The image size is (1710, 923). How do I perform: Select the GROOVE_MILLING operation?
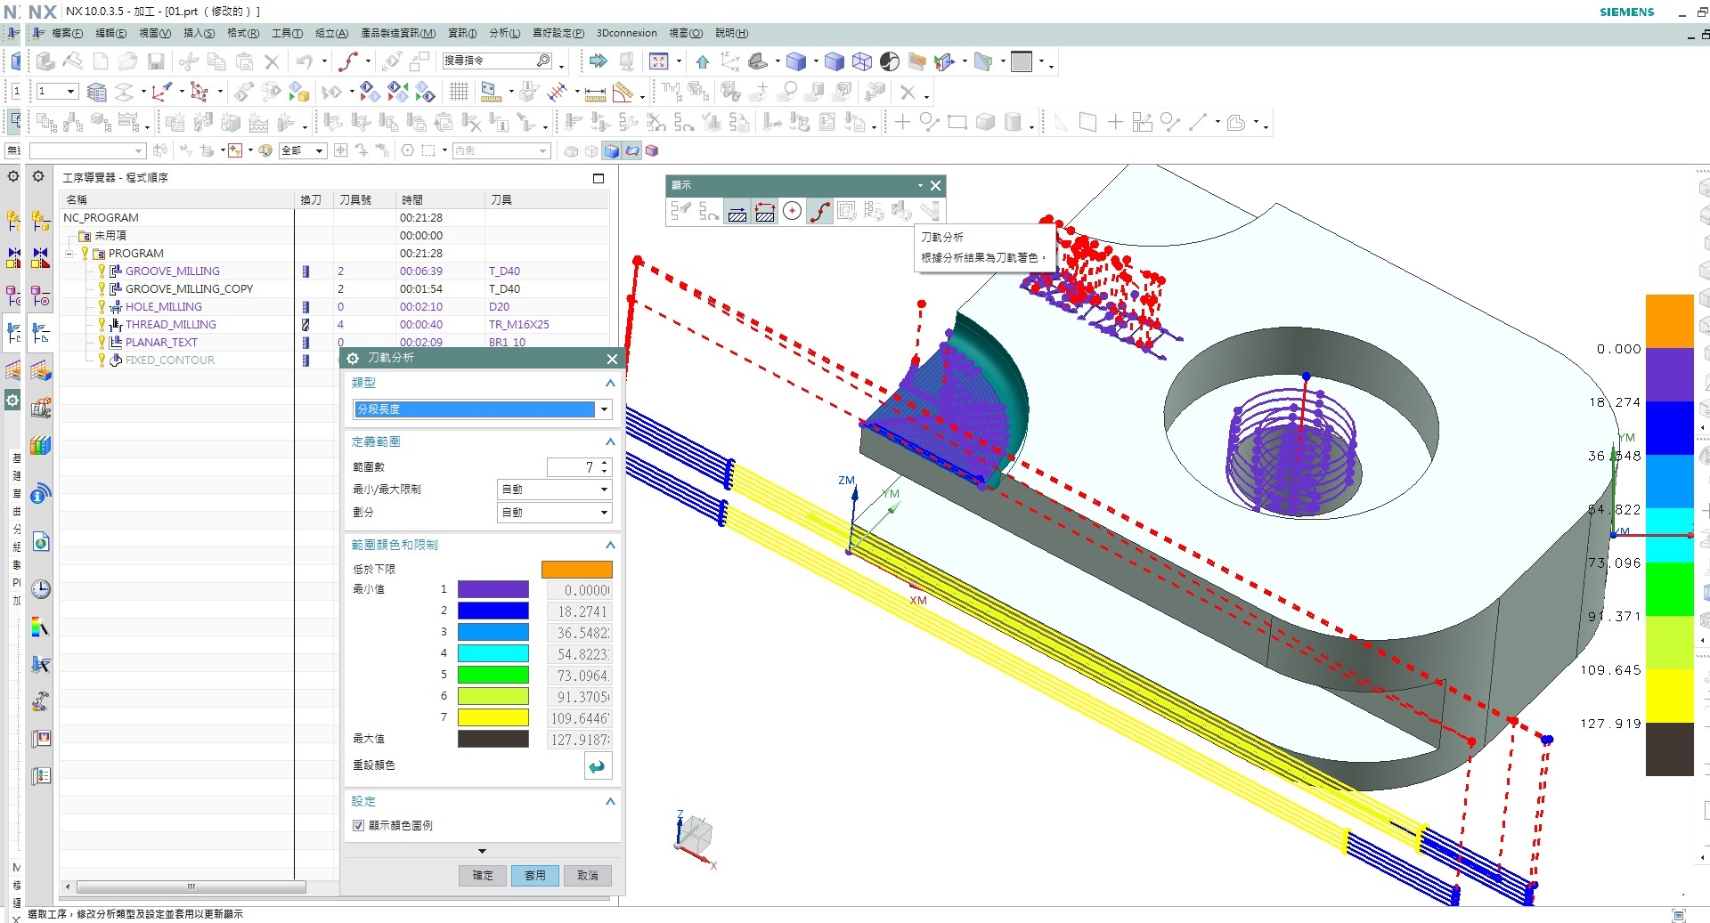click(172, 271)
